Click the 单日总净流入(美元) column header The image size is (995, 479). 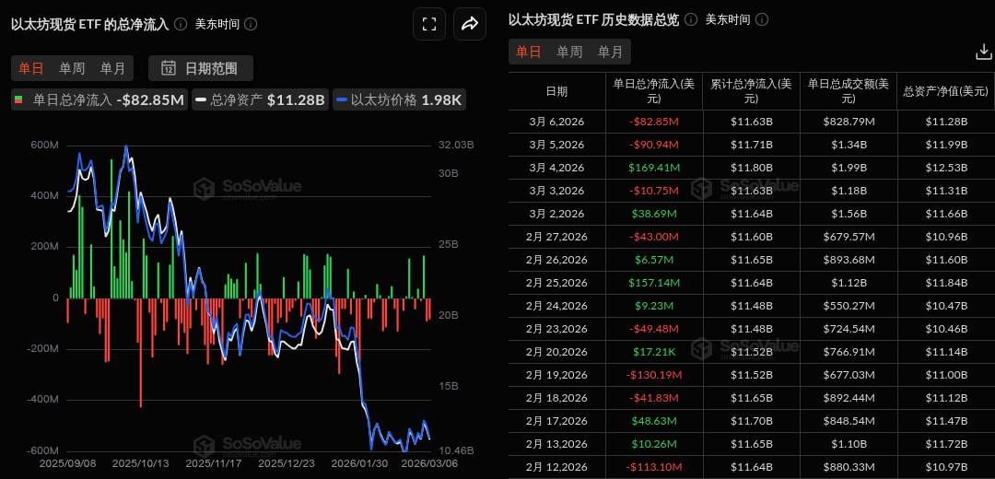point(654,91)
